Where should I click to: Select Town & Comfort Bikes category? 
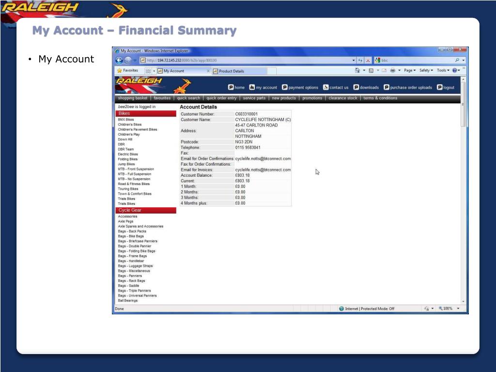pos(135,194)
